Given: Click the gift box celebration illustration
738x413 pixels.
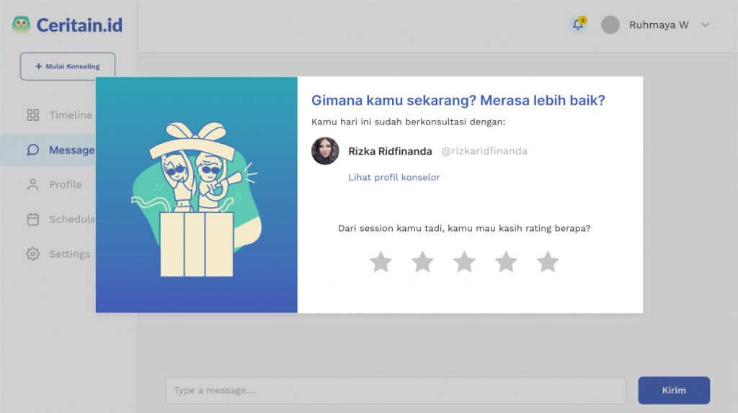Looking at the screenshot, I should click(196, 199).
